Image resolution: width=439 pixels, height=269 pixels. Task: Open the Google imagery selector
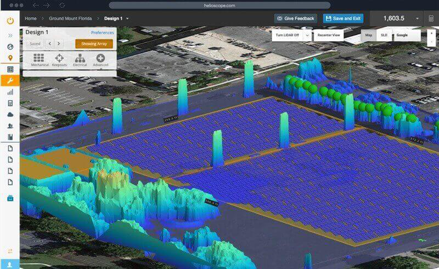pos(407,35)
